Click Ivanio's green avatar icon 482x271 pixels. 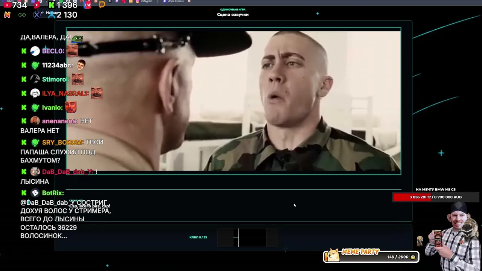click(35, 108)
